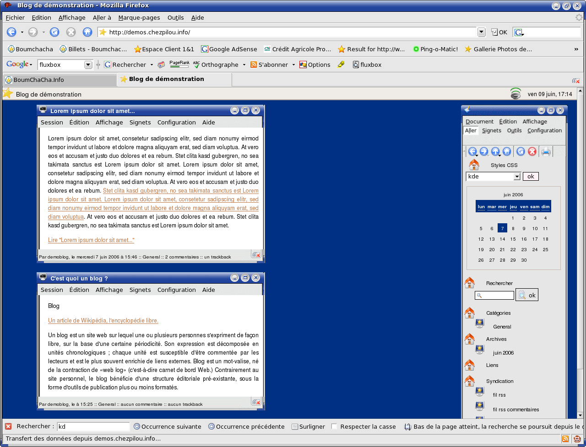Open the S'abonner dropdown arrow

click(293, 65)
